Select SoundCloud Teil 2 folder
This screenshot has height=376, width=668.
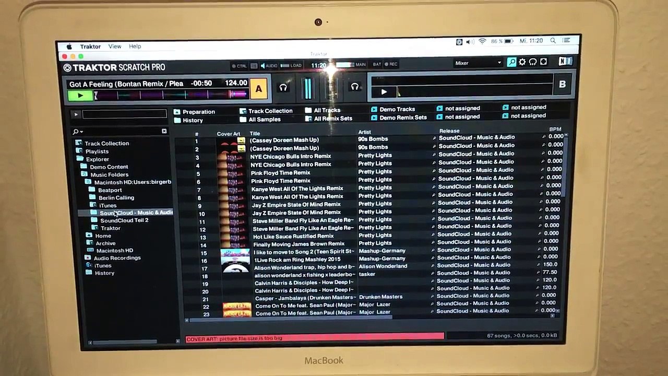(x=120, y=220)
